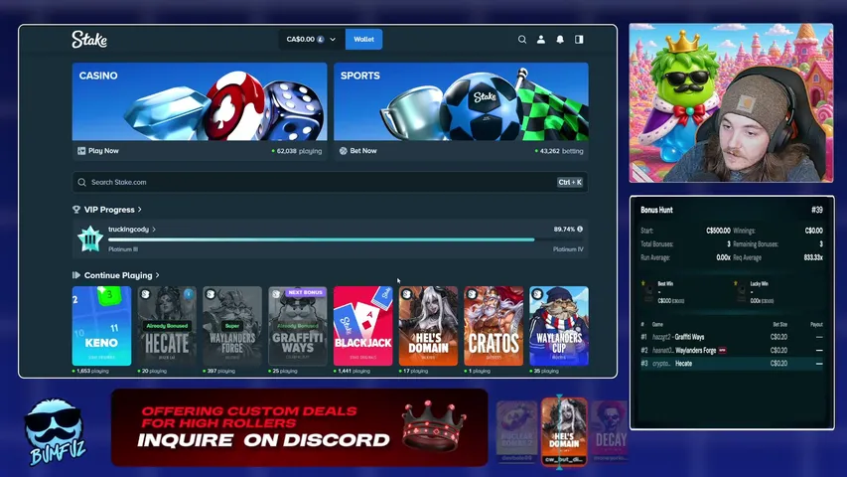
Task: Click the Ctrl + K shortcut badge
Action: (570, 182)
